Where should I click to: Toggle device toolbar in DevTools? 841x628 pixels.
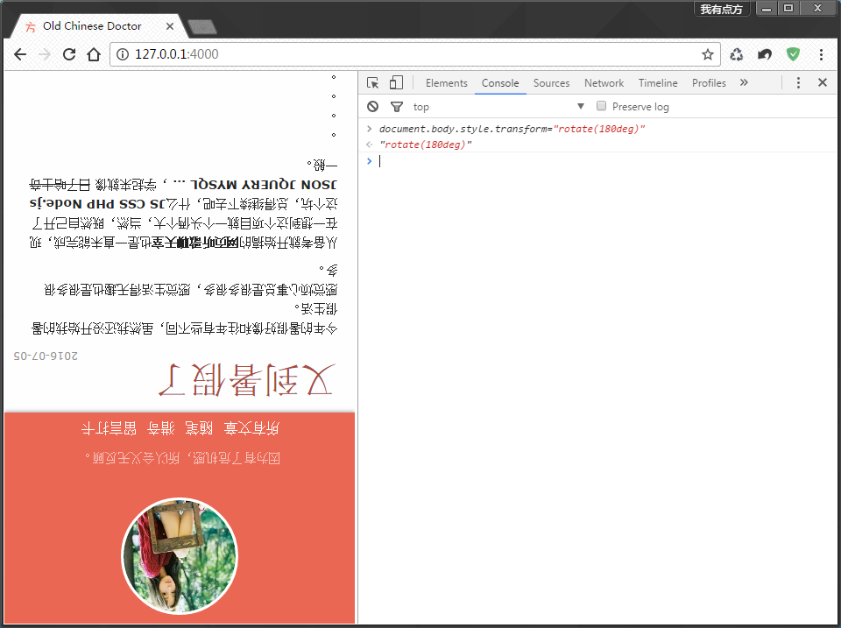click(x=396, y=83)
